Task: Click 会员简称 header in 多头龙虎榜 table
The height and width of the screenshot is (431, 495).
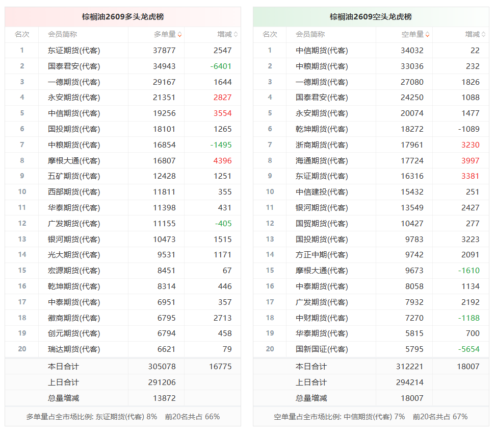Action: click(x=63, y=34)
